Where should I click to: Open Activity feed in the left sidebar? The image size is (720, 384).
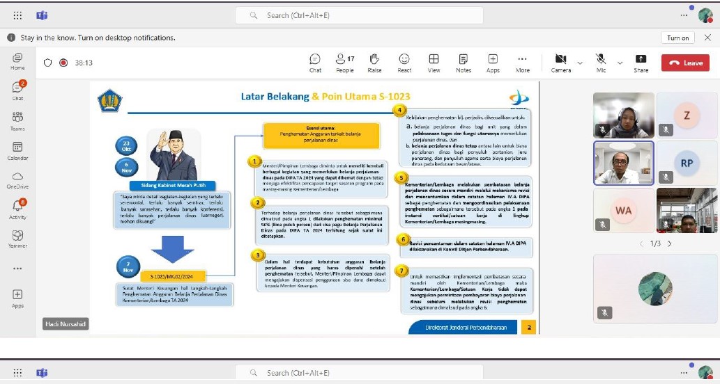[x=17, y=209]
